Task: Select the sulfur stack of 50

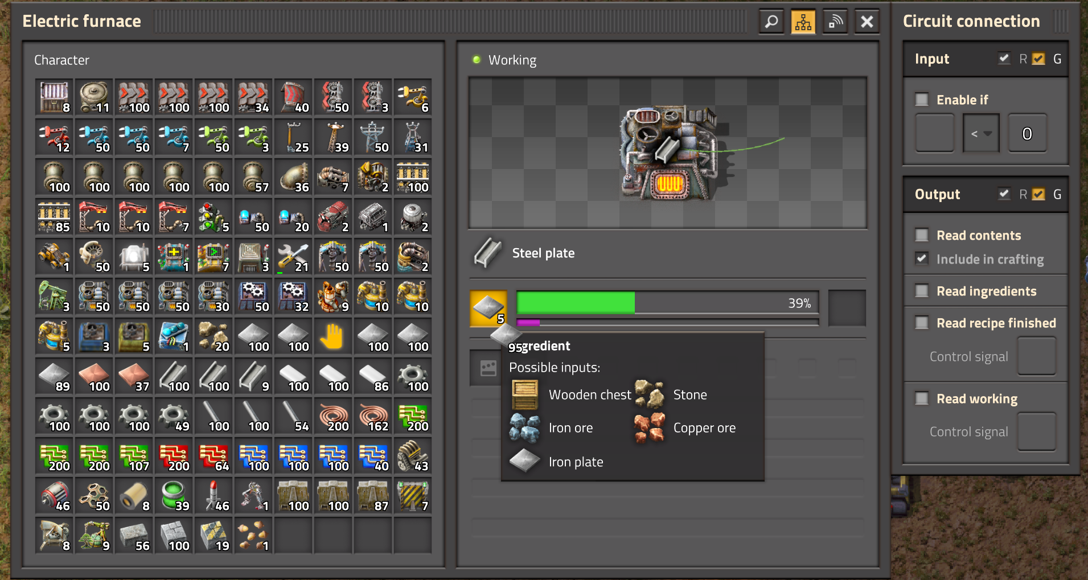Action: (94, 496)
